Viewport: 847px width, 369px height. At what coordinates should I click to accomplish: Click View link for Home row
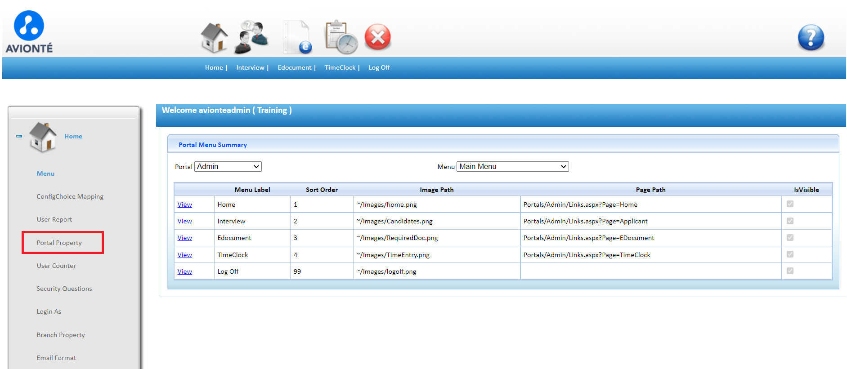pos(184,205)
